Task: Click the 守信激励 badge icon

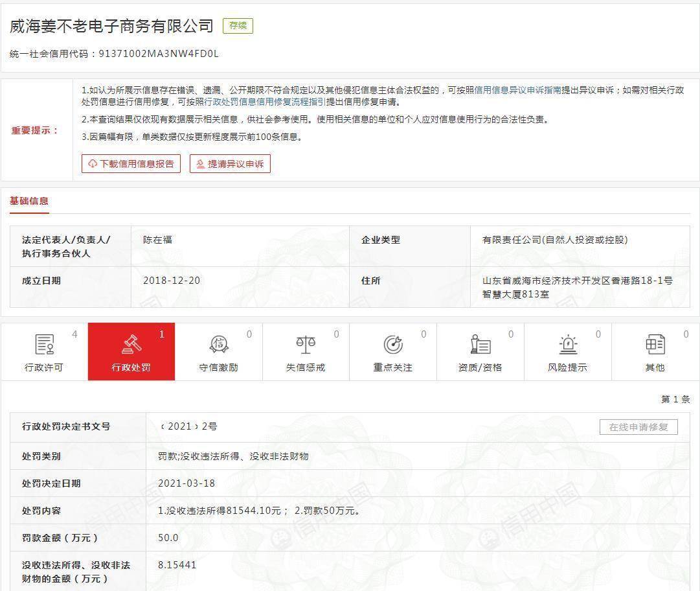Action: [x=218, y=344]
